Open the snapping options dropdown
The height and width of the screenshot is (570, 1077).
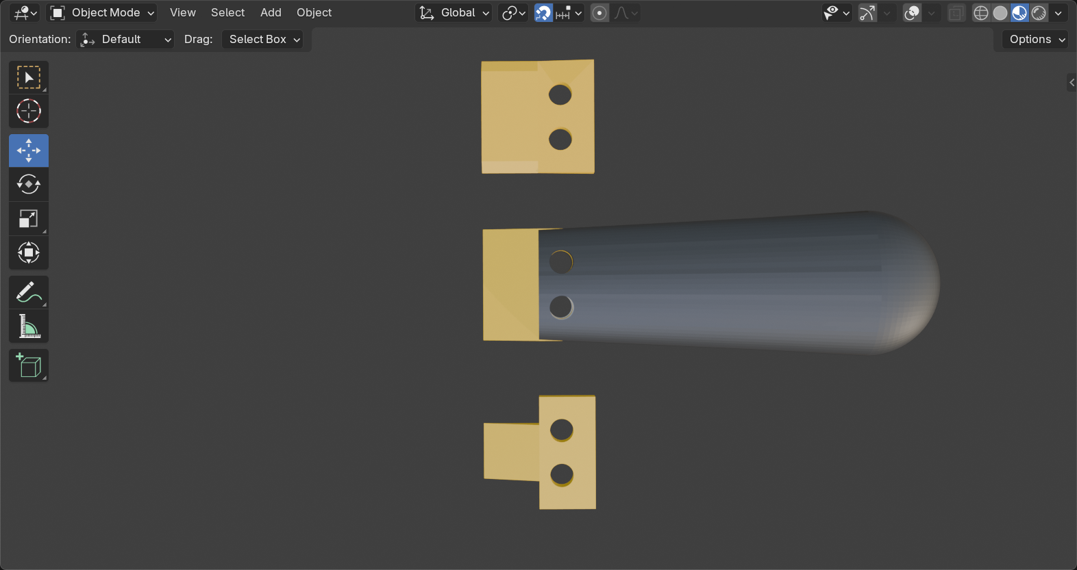click(569, 12)
